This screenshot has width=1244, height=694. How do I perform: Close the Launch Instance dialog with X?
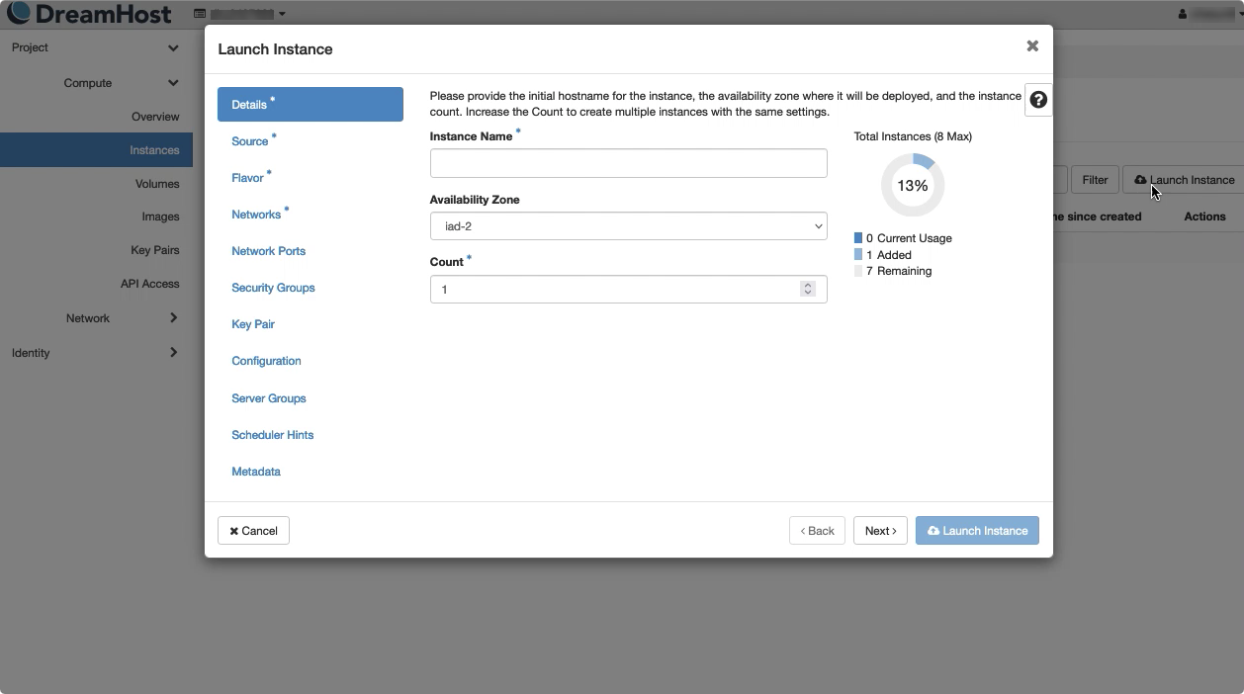1032,46
